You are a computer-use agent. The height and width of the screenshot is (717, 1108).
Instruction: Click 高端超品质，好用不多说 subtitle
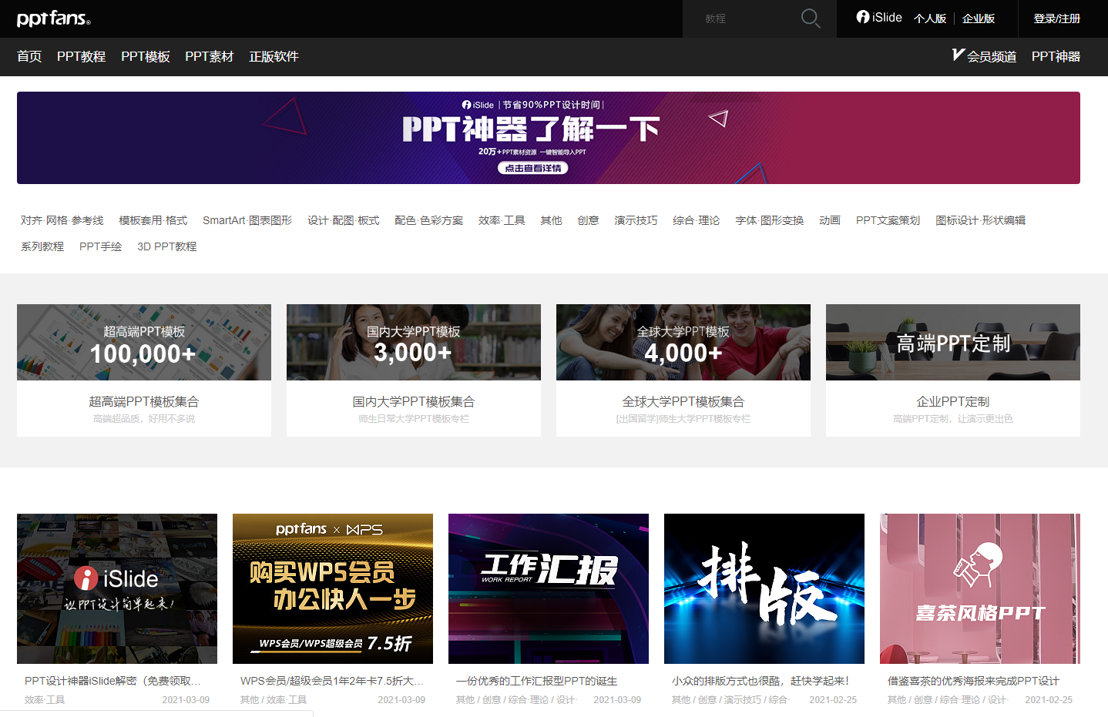tap(144, 419)
